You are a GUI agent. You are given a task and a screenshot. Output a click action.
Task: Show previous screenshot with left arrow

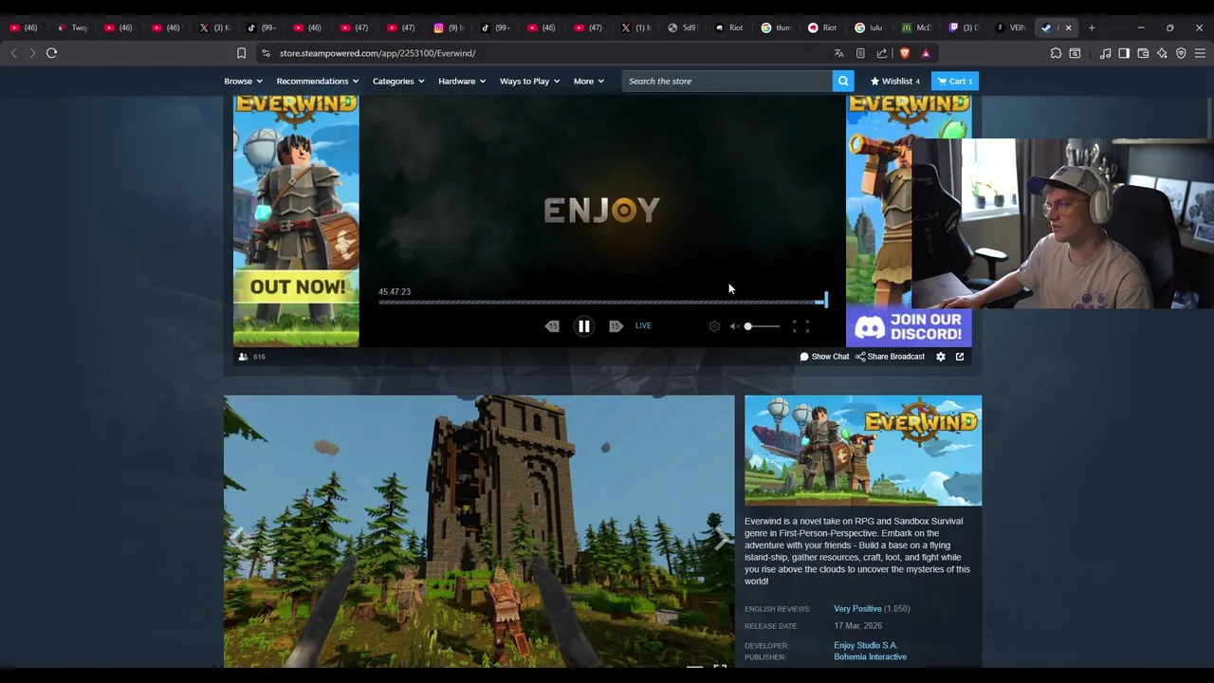click(x=237, y=538)
